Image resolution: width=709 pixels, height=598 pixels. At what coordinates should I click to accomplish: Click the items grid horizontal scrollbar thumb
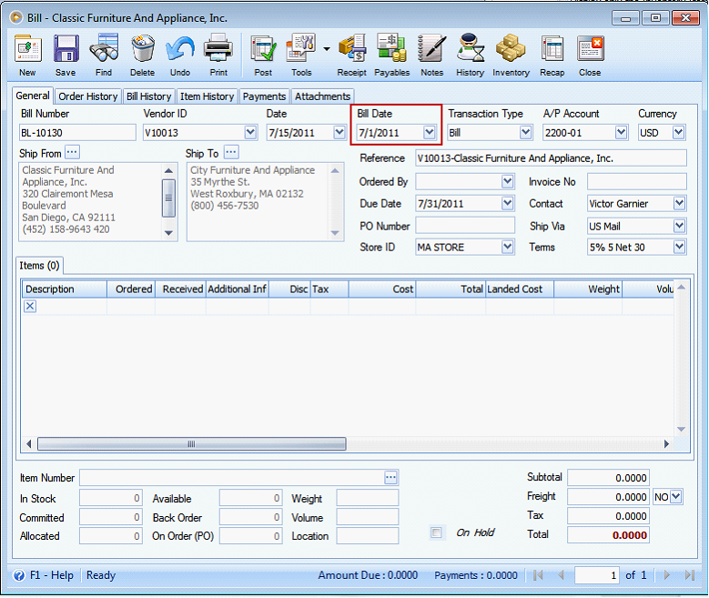click(192, 444)
